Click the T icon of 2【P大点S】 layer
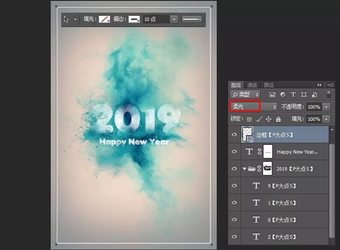This screenshot has width=340, height=250. point(256,236)
